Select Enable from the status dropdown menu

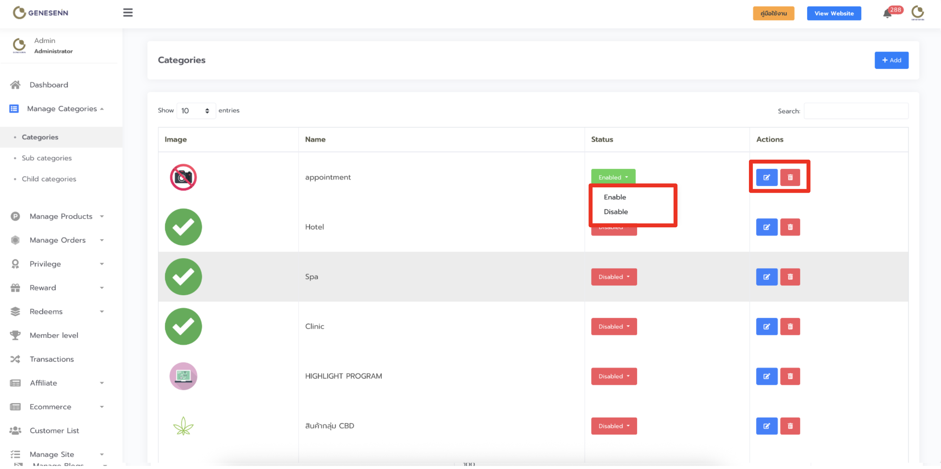pos(615,197)
